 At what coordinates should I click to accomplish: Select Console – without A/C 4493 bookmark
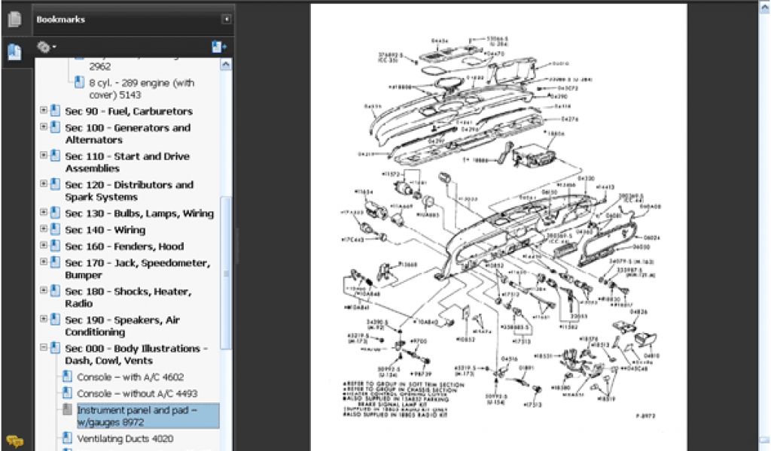coord(136,394)
